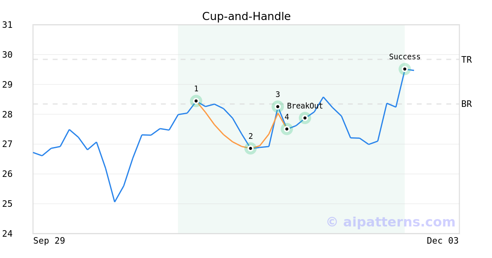Click the 28 price axis label
This screenshot has height=258, width=492.
coord(7,114)
